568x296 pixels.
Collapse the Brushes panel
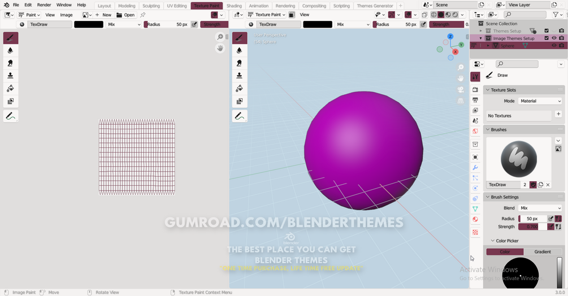click(488, 129)
